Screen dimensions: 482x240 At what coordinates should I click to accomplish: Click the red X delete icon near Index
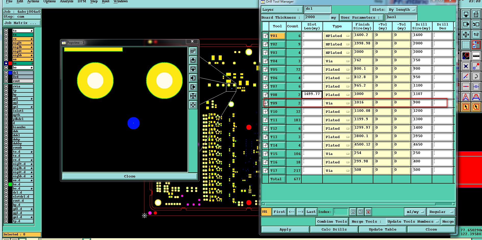[368, 212]
